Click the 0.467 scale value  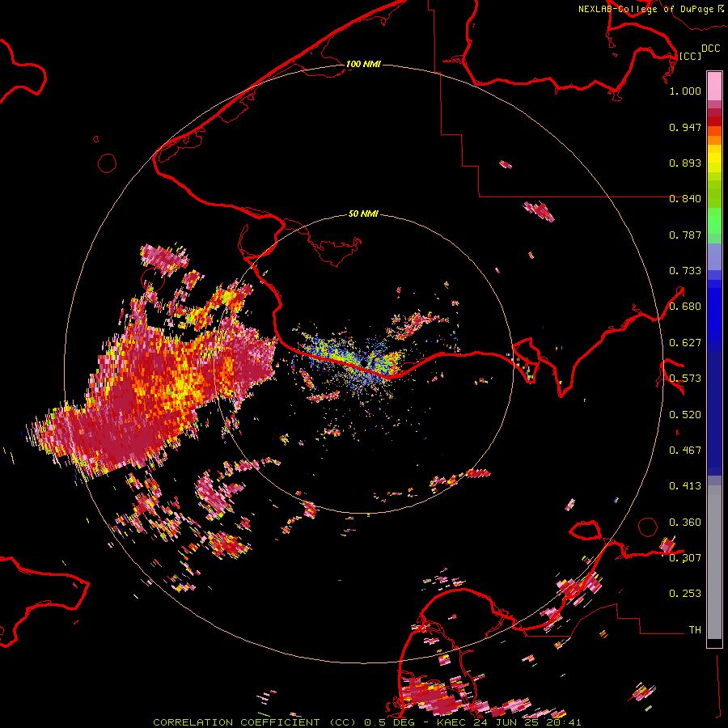tap(685, 451)
